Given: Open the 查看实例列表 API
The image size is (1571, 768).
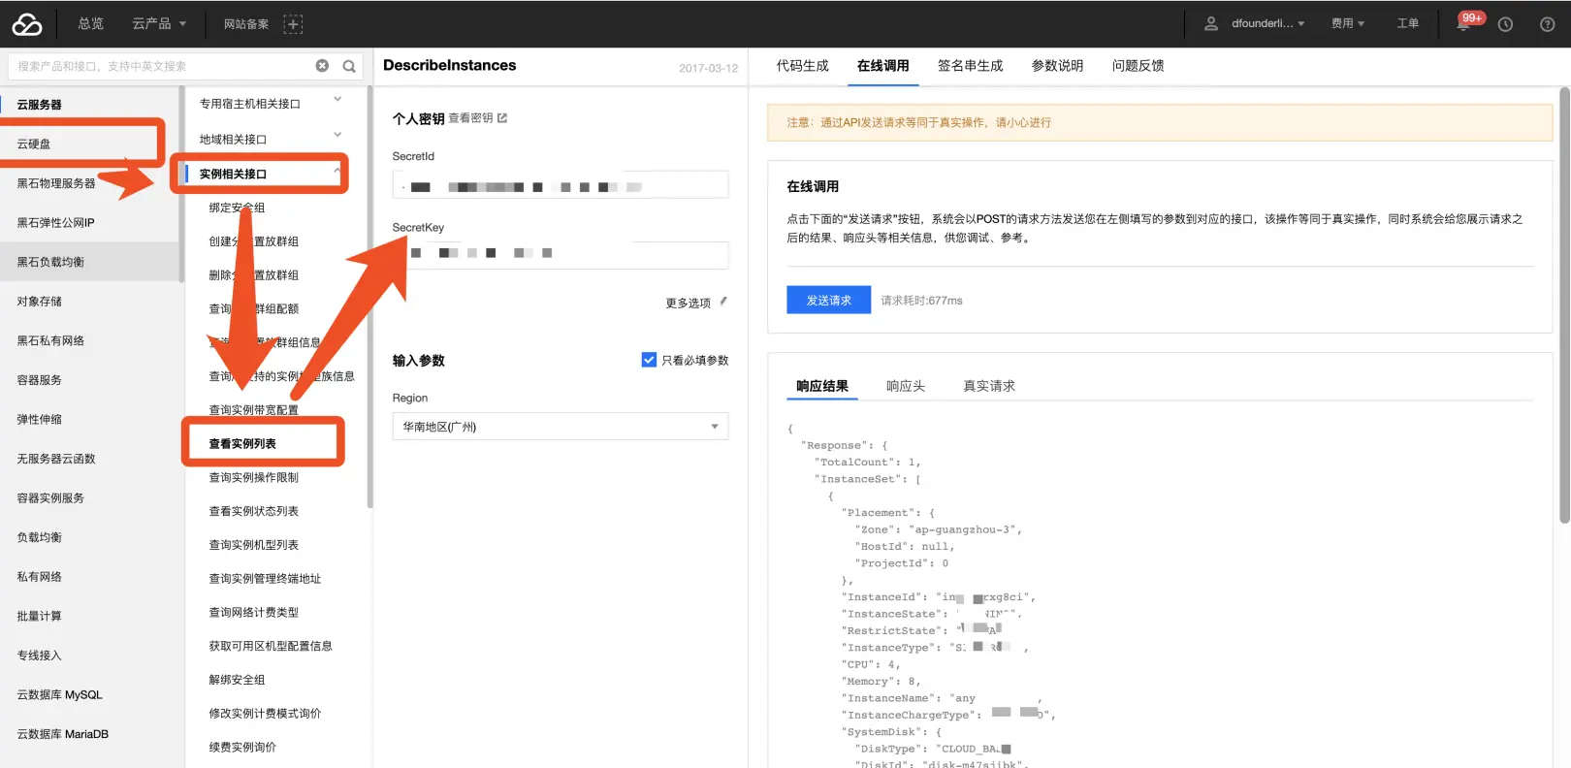Looking at the screenshot, I should [242, 444].
